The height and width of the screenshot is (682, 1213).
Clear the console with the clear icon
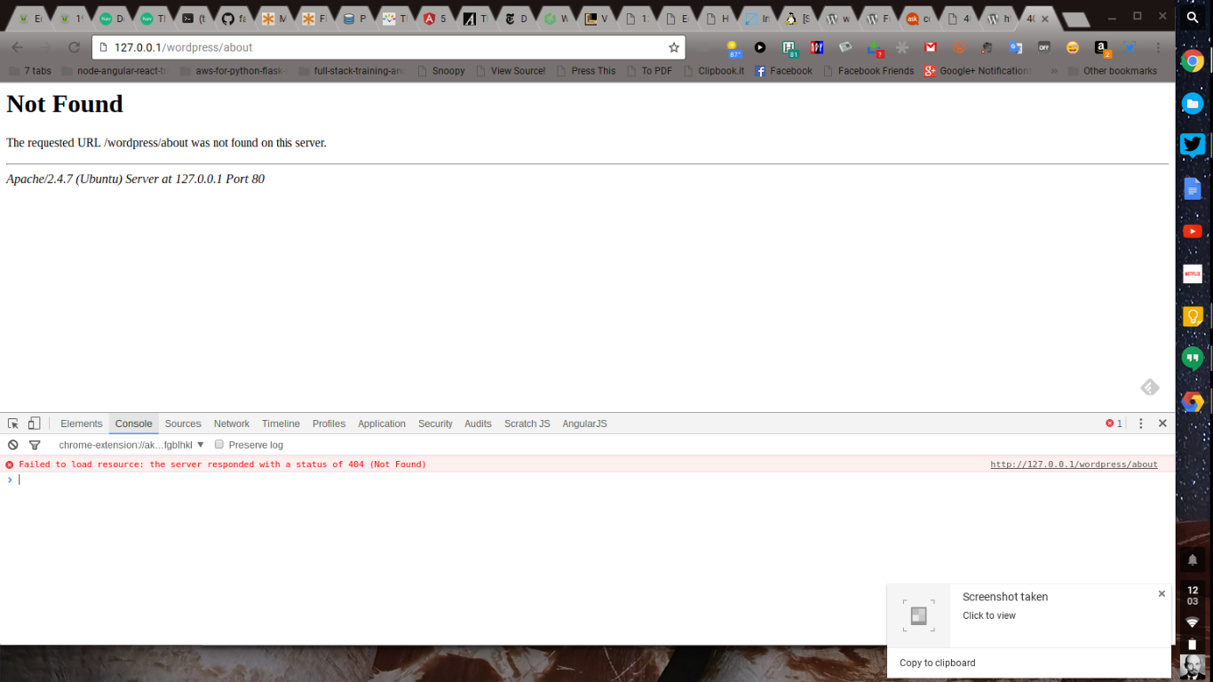tap(13, 445)
